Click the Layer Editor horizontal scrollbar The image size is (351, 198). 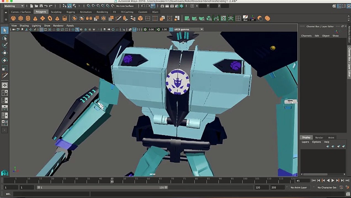315,174
